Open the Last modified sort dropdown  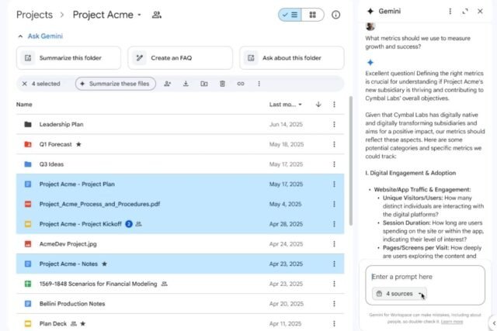tap(286, 105)
